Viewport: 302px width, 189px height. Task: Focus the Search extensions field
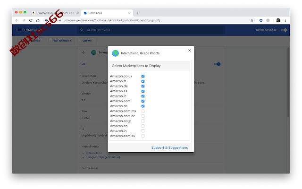click(151, 30)
